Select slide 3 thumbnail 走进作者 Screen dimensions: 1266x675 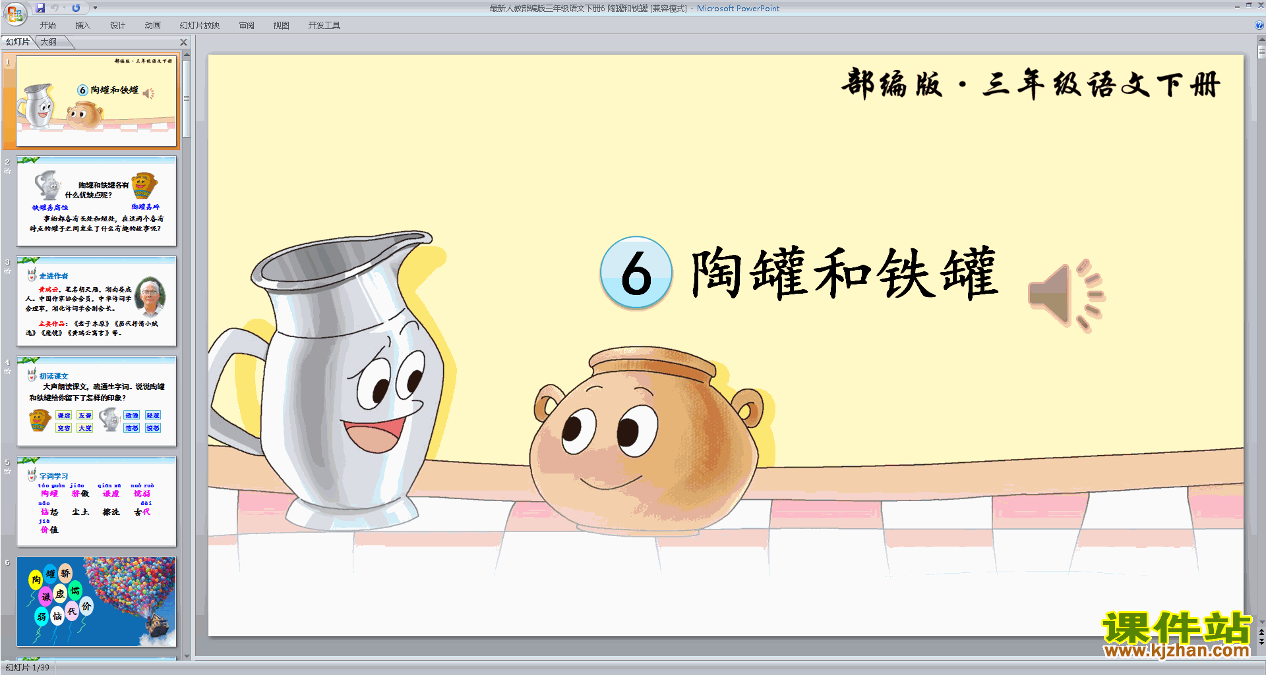96,301
